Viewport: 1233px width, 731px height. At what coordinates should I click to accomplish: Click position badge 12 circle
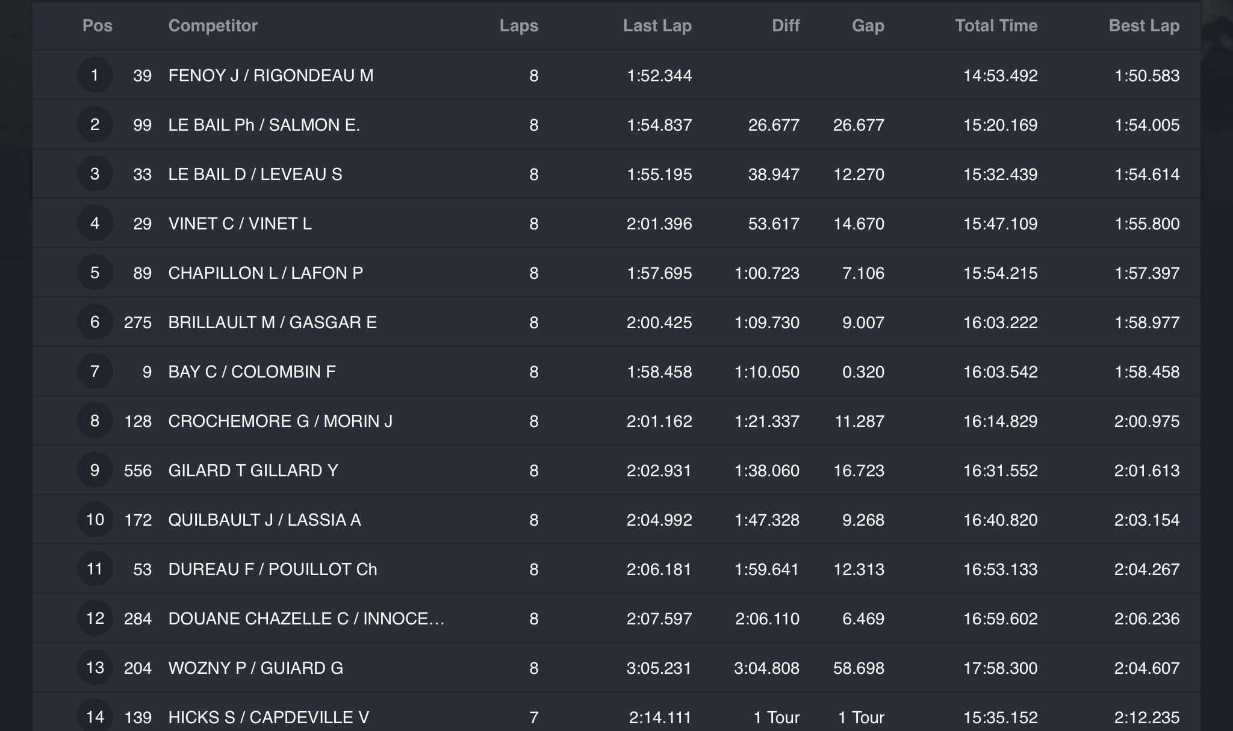(95, 618)
